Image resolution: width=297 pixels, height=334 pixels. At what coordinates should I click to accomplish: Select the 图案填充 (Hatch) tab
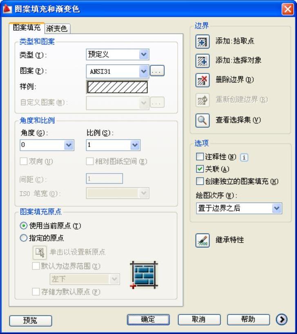click(x=27, y=28)
